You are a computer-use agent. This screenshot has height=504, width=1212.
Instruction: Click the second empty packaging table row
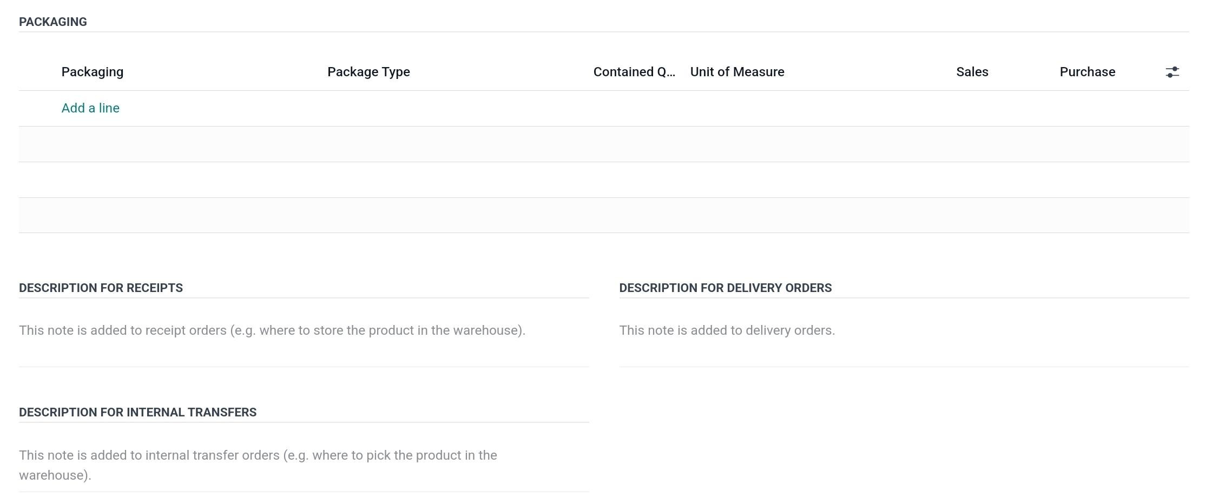point(604,180)
